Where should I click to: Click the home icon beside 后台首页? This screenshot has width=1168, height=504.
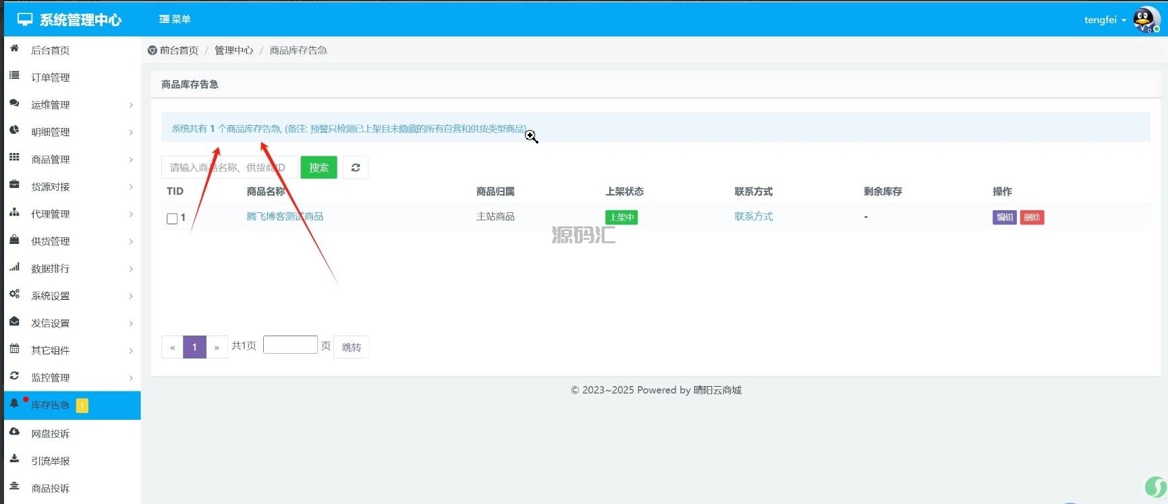(14, 49)
